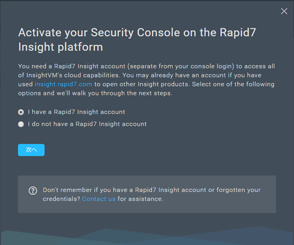This screenshot has height=245, width=294.
Task: Click the mountain graphic at the dialog bottom
Action: [x=147, y=236]
